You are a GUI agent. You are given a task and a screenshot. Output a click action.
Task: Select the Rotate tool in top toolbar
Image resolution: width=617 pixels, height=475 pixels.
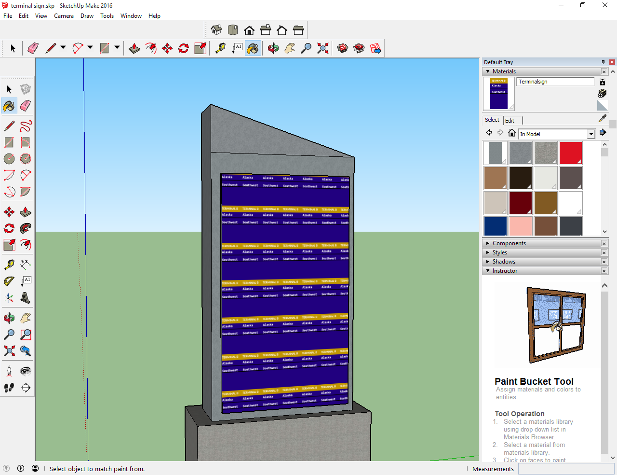click(x=184, y=48)
